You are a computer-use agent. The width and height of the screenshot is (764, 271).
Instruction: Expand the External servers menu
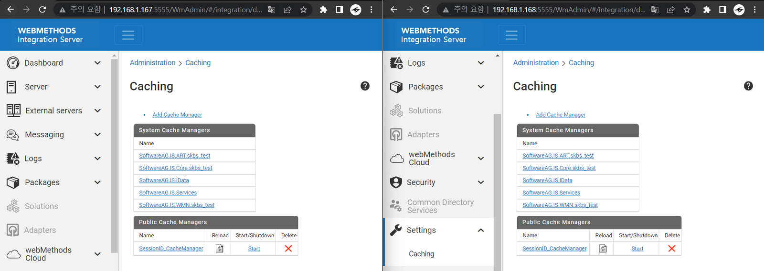[97, 110]
